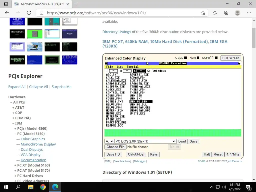This screenshot has width=256, height=192.
Task: Select drive C icon in MS-DOS Executive
Action: point(139,71)
